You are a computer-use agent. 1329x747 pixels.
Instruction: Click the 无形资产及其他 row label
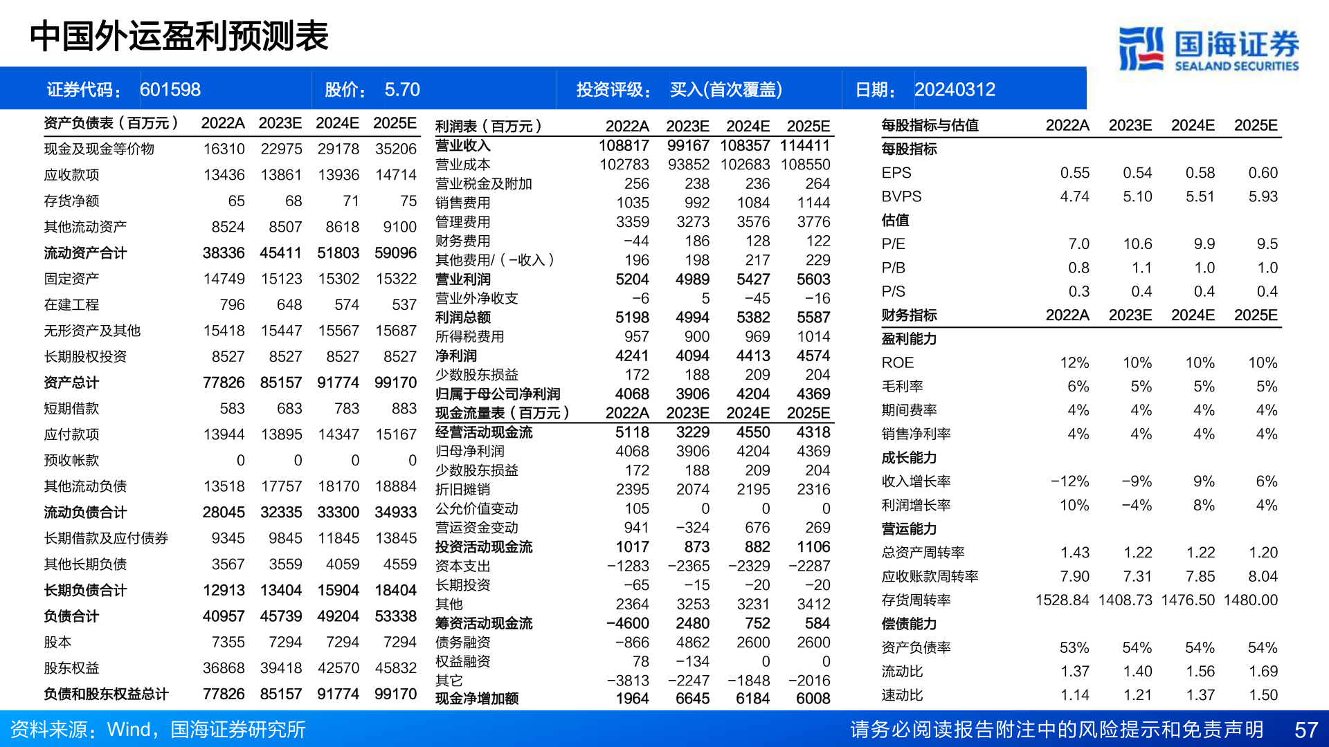pyautogui.click(x=92, y=331)
